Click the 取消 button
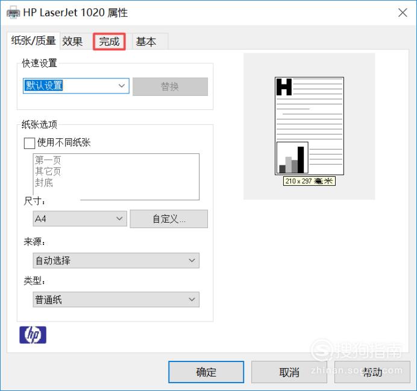Image resolution: width=417 pixels, height=391 pixels. tap(289, 372)
